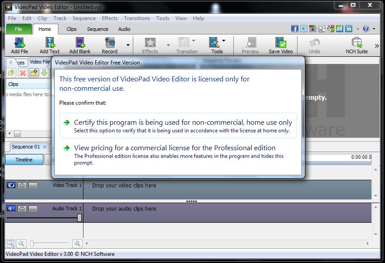Open the Tools toolbar icon
The height and width of the screenshot is (263, 385).
click(x=217, y=45)
